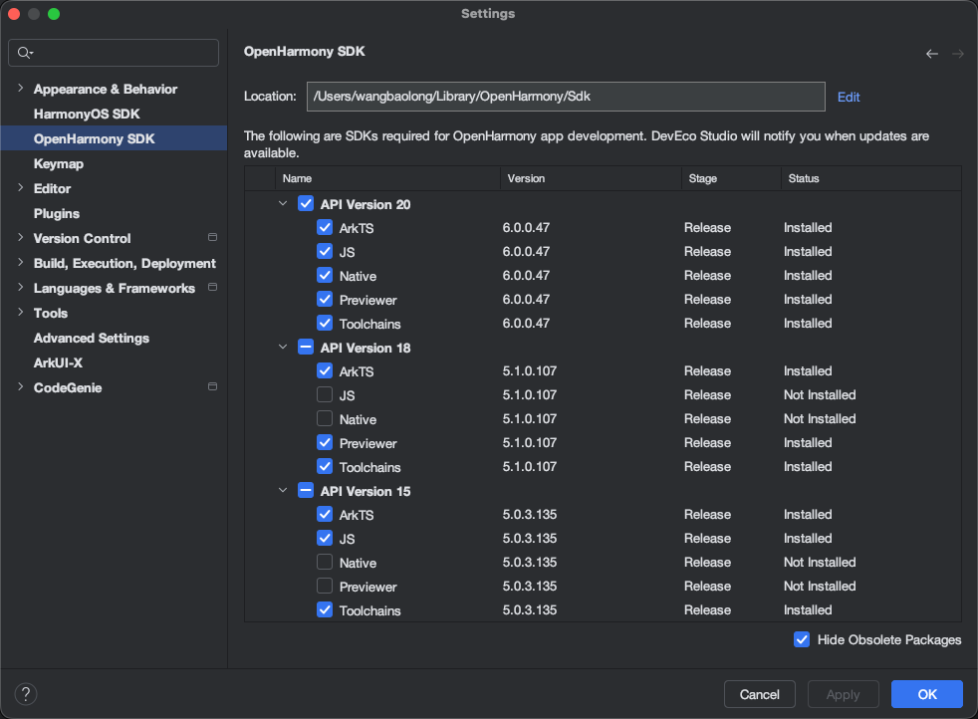Viewport: 978px width, 719px height.
Task: Toggle Hide Obsolete Packages checkbox
Action: pyautogui.click(x=802, y=639)
